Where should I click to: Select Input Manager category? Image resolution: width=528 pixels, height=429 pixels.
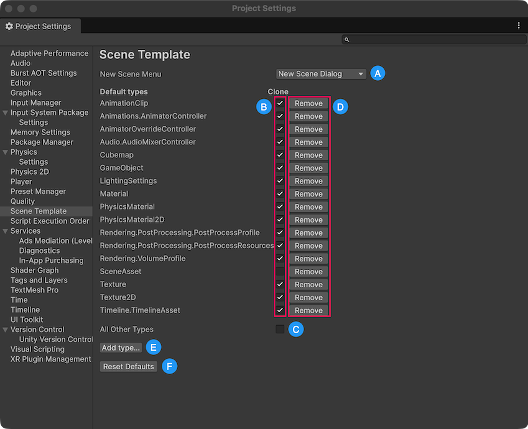click(35, 103)
